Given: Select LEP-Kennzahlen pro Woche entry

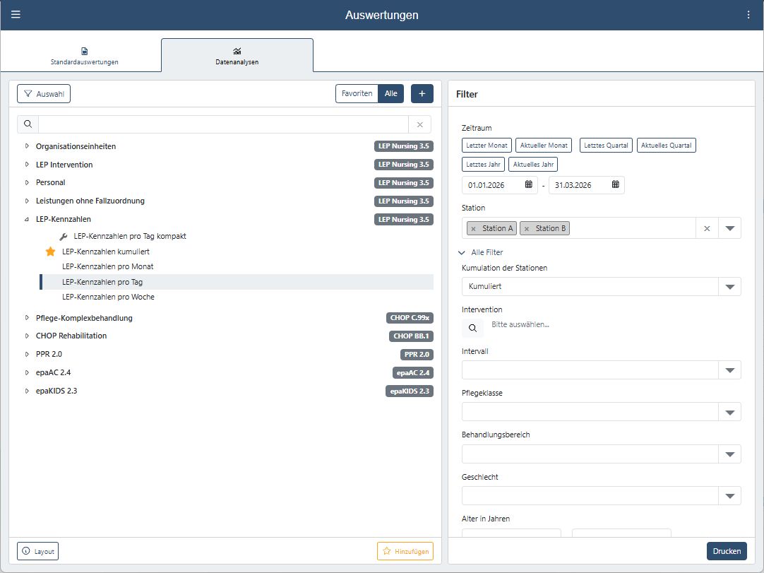Looking at the screenshot, I should [x=108, y=297].
